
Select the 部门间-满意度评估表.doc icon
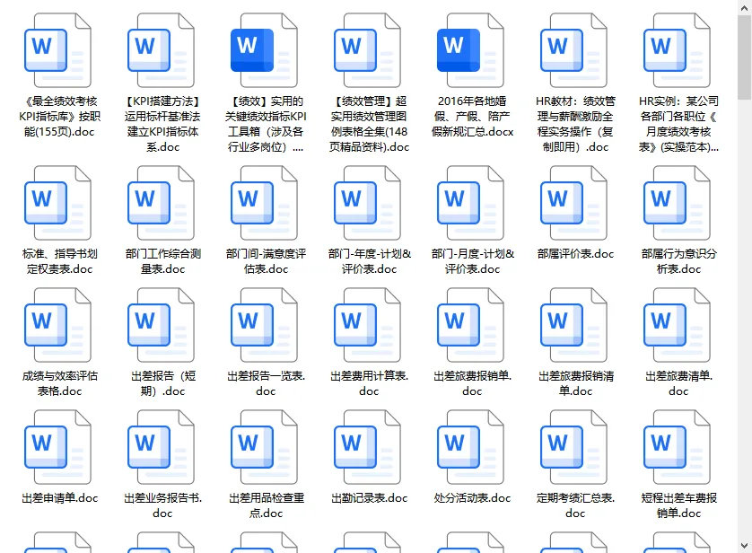[x=264, y=203]
